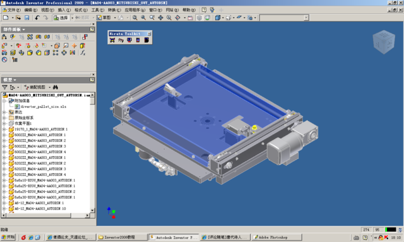404x242 pixels.
Task: Click the first icon in the Hirata Toolkit
Action: [112, 40]
